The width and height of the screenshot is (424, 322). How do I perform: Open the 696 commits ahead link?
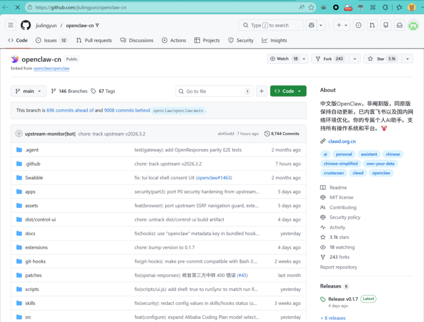[x=70, y=110]
